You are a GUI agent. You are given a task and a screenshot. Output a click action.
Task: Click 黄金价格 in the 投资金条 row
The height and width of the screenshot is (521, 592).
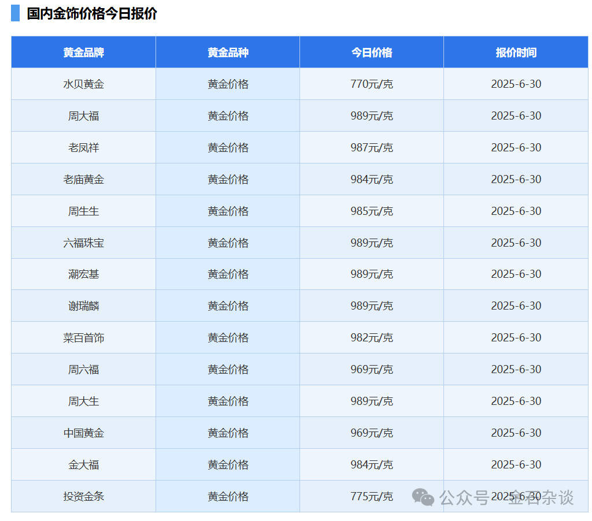228,496
